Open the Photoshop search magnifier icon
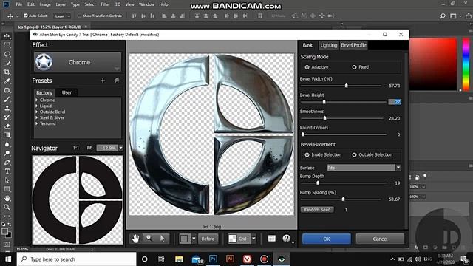Screen dimensions: 473x266 [443, 16]
